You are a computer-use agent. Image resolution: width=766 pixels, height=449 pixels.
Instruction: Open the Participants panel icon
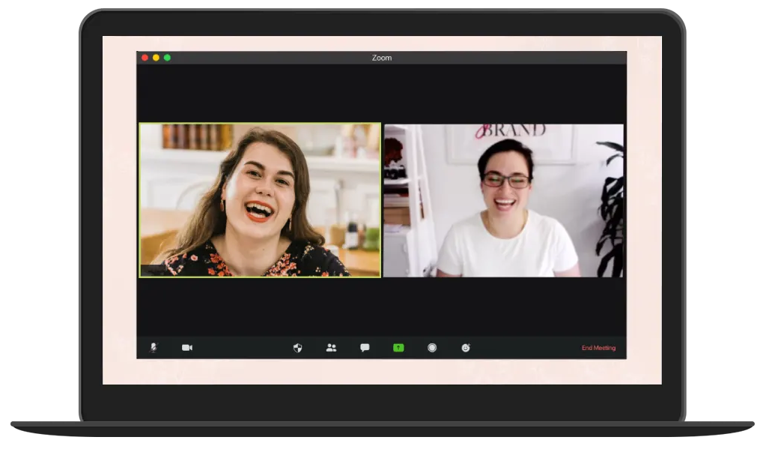pos(331,348)
